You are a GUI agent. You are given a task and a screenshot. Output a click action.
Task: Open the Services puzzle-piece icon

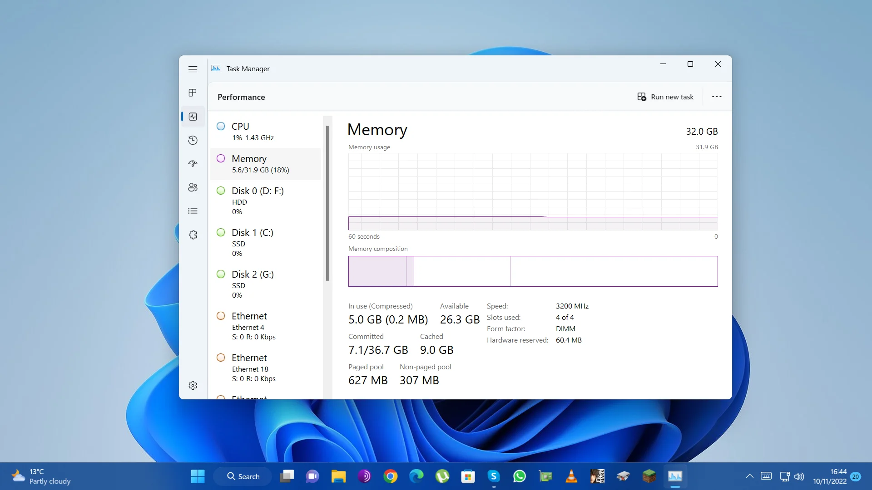193,235
